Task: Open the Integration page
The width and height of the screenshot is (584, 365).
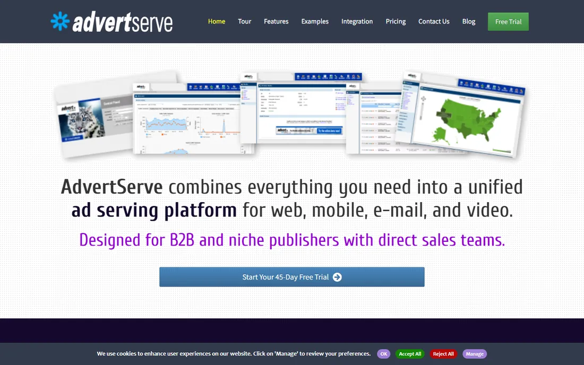Action: coord(357,22)
